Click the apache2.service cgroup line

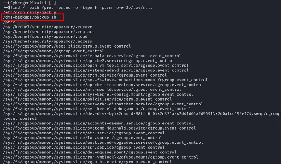pyautogui.click(x=89, y=61)
